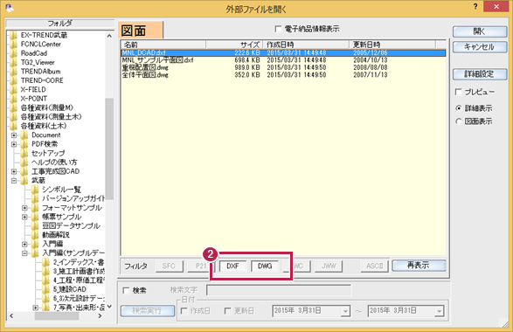Collapse the 武蔵 folder node

[x=14, y=181]
